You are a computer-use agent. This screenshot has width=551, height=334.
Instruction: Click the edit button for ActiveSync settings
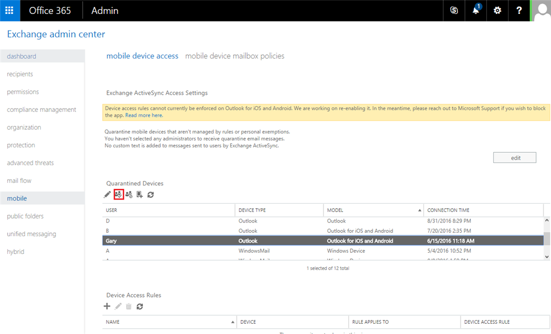515,158
